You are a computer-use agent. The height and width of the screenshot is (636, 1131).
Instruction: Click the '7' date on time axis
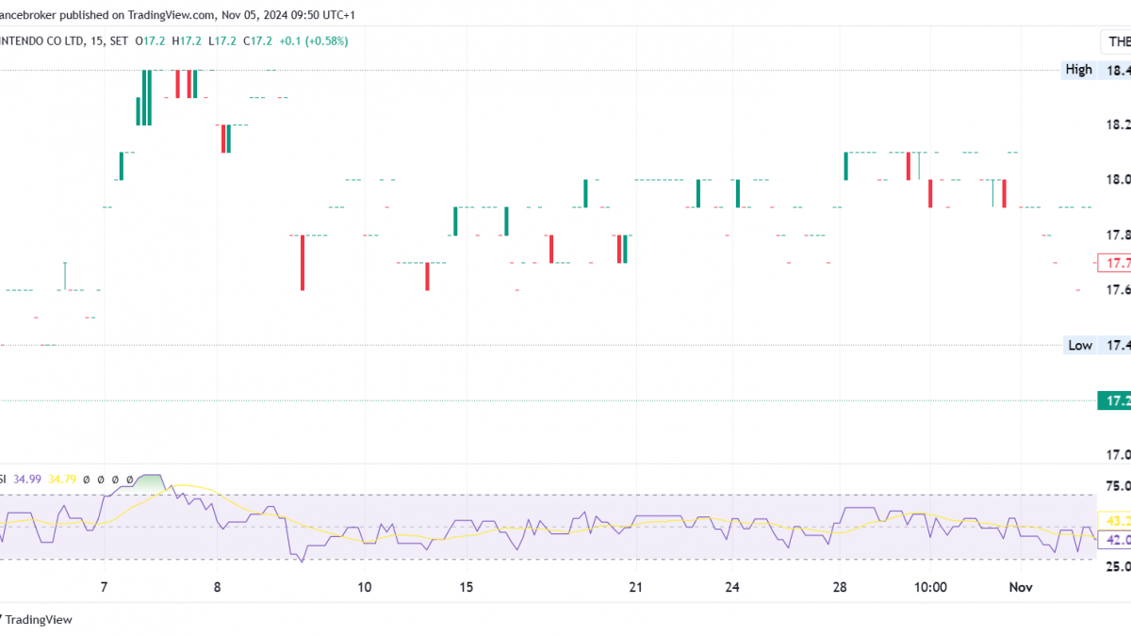104,587
